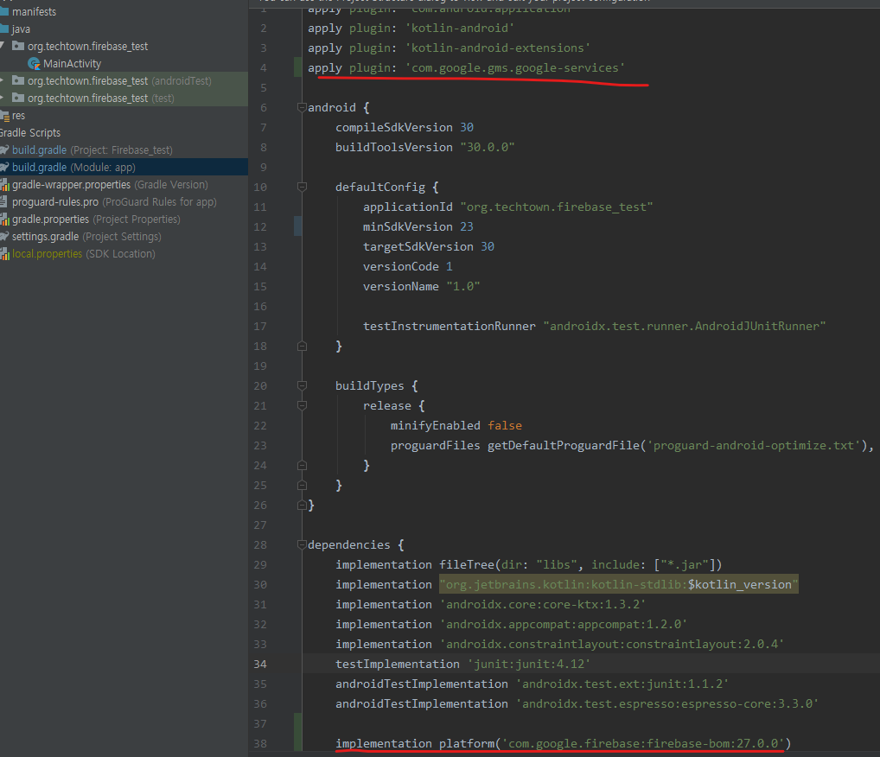Screen dimensions: 880x757
Task: Click the change marker beside line 4
Action: click(298, 67)
